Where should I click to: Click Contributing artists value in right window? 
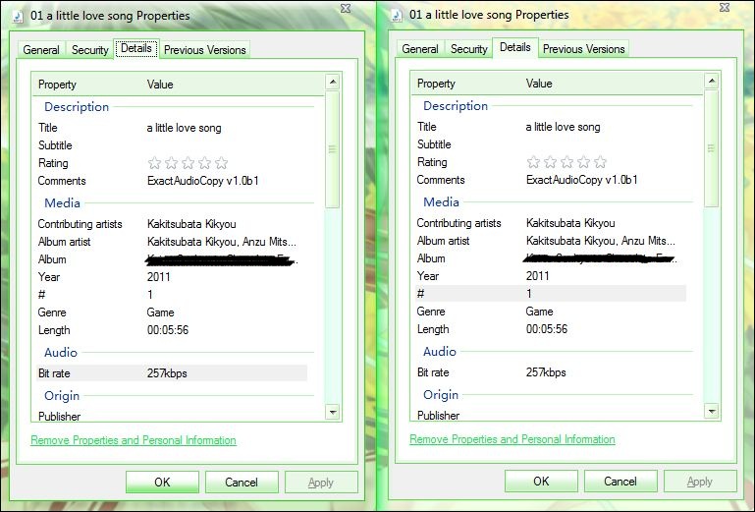pos(570,223)
